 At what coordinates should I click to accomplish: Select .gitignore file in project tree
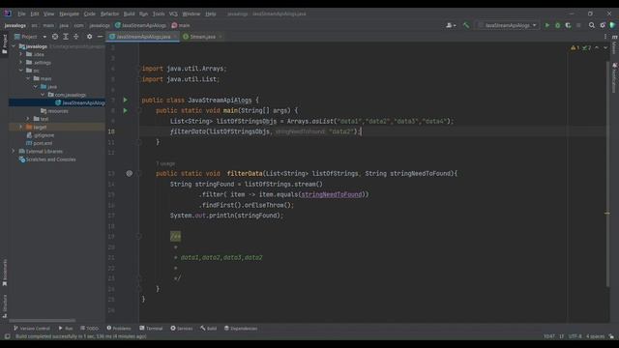pos(41,135)
